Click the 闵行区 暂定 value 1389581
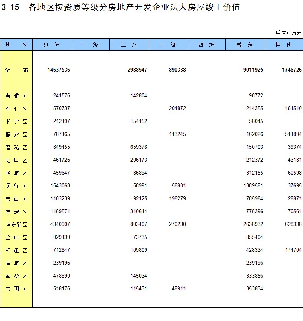Screen dimensions: 303x321 click(254, 186)
